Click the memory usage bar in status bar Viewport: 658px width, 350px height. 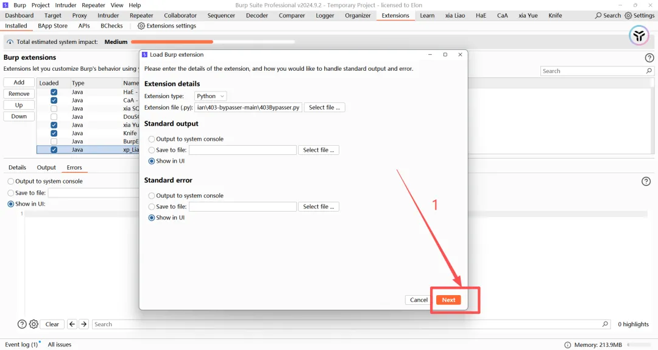[x=640, y=345]
